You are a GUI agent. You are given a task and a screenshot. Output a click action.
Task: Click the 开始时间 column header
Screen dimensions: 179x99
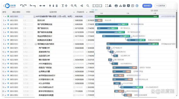[x=80, y=12]
